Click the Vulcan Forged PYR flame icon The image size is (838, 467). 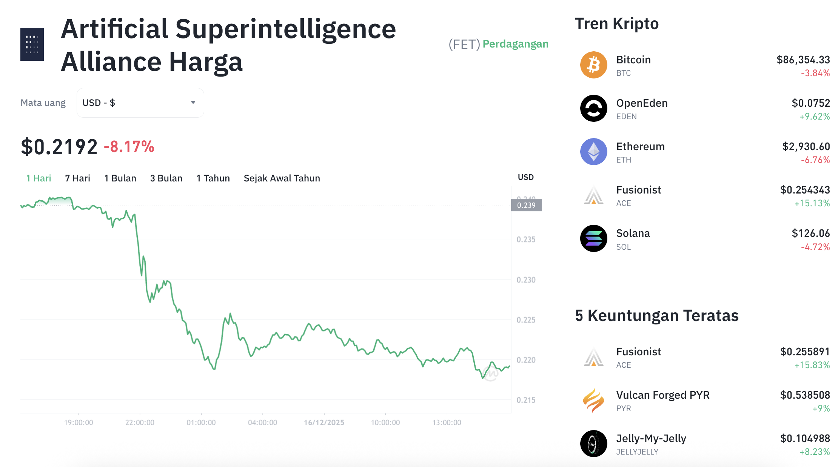click(593, 401)
